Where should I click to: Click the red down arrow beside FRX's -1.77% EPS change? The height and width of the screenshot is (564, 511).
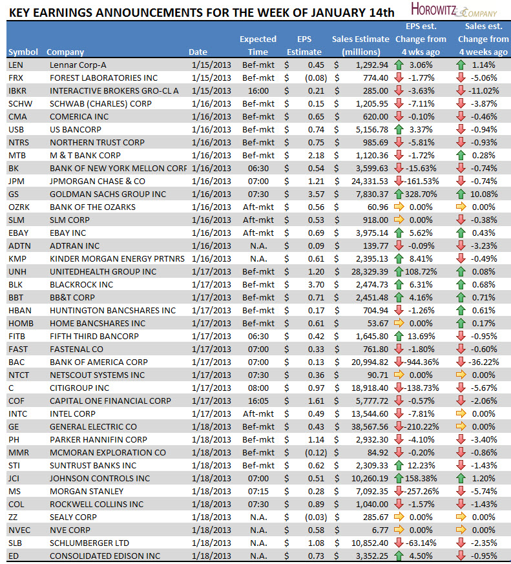click(x=399, y=78)
